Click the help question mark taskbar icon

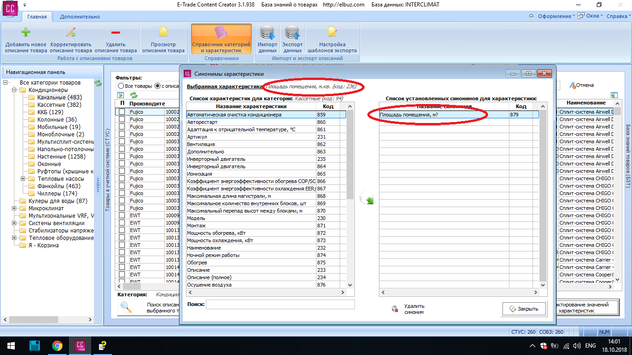[103, 346]
